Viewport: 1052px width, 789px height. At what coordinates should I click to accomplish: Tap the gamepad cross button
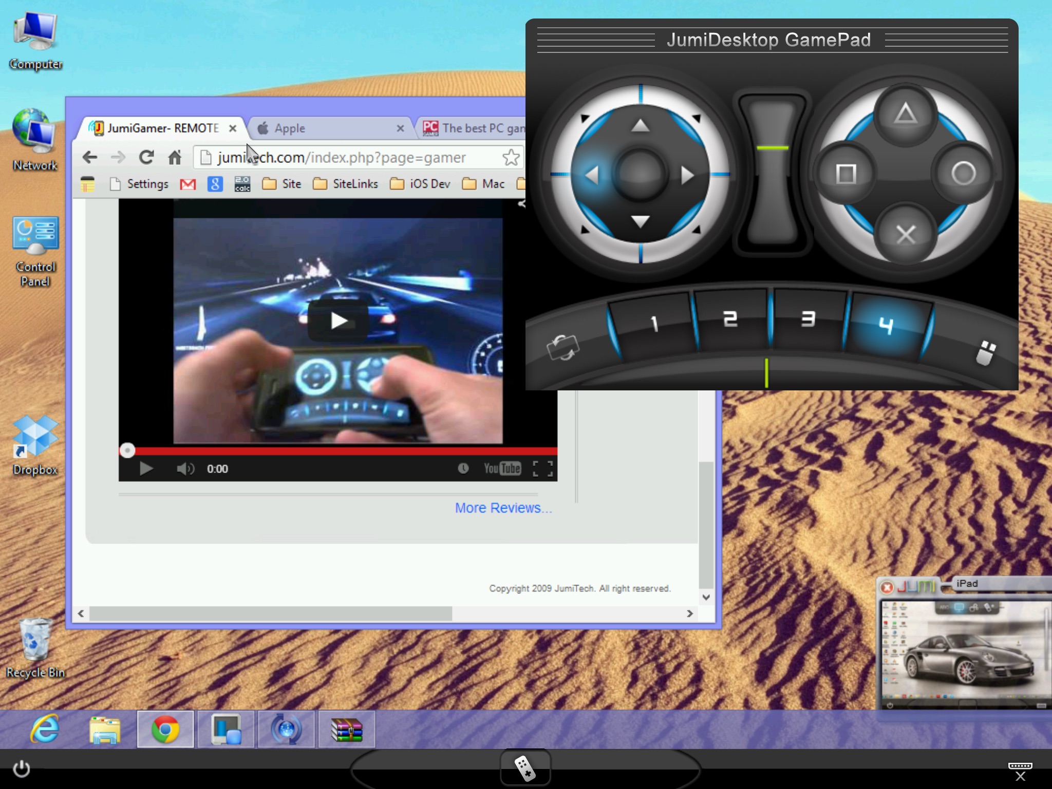click(905, 234)
